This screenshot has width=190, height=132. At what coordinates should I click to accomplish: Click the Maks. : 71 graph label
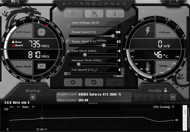28,107
